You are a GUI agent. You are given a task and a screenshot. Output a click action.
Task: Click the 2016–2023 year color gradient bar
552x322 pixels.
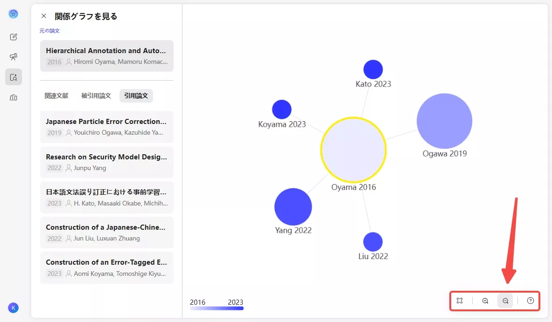click(217, 308)
